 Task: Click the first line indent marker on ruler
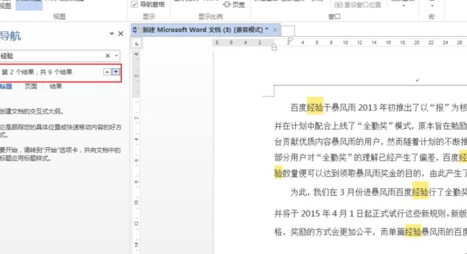(x=290, y=40)
